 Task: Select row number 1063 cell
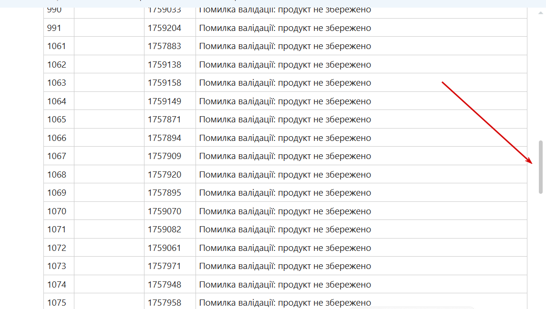[x=57, y=83]
